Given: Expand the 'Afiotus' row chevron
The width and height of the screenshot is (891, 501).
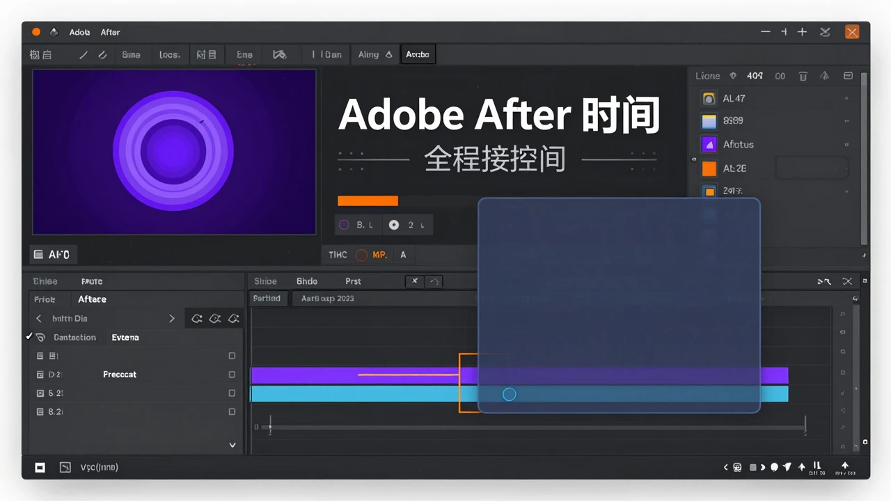Looking at the screenshot, I should (846, 145).
